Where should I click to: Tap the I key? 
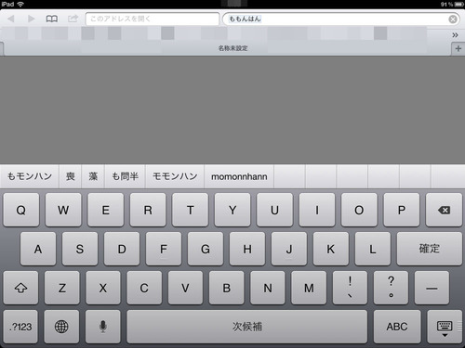317,210
